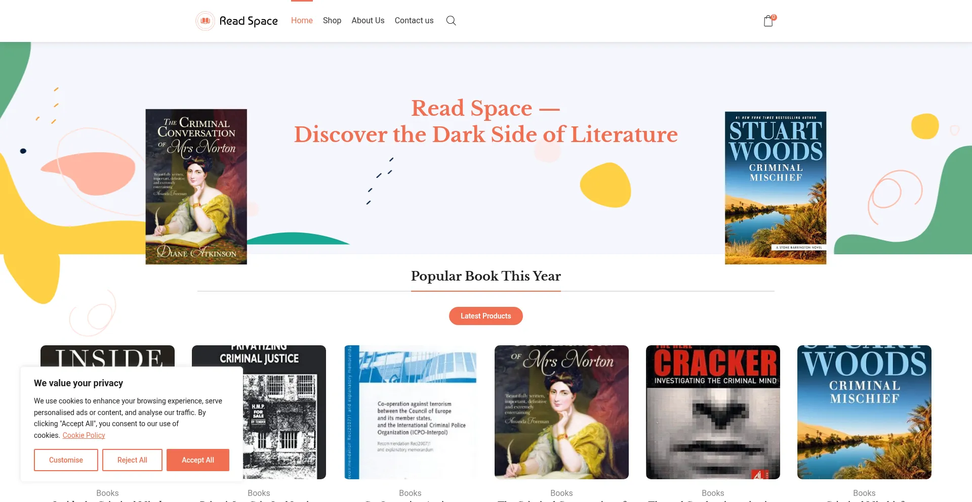This screenshot has height=502, width=972.
Task: Click the Read Space logo icon
Action: point(206,21)
